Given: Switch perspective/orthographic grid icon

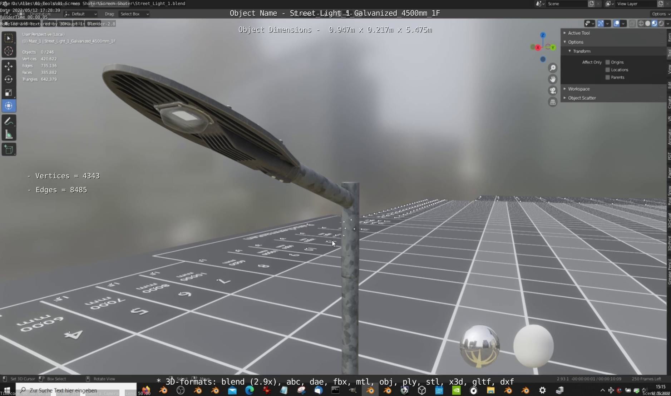Looking at the screenshot, I should coord(553,102).
